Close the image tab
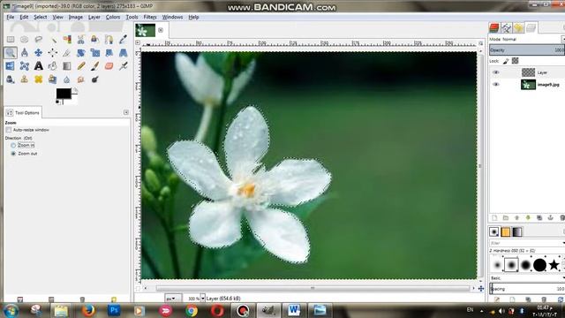 (161, 30)
